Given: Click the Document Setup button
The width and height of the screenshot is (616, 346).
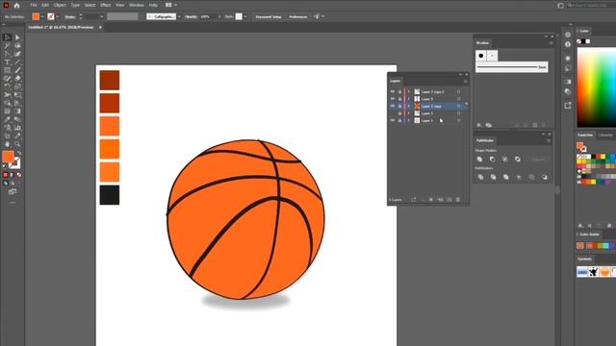Looking at the screenshot, I should click(269, 17).
